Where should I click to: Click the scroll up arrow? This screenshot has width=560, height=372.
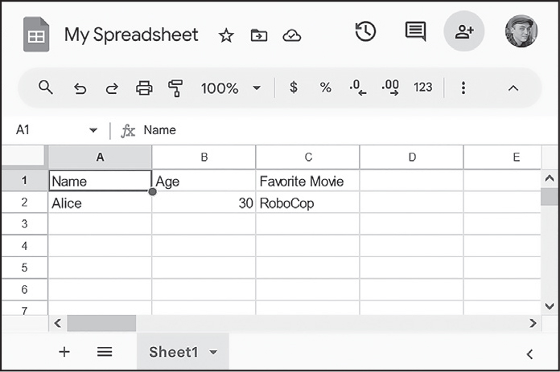(x=550, y=178)
